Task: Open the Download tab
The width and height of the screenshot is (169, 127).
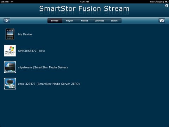Action: click(x=99, y=21)
